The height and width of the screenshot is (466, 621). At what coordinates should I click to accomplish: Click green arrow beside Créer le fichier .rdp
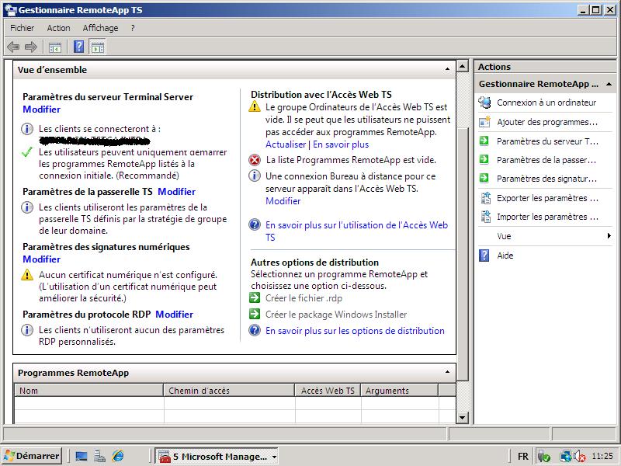(255, 297)
